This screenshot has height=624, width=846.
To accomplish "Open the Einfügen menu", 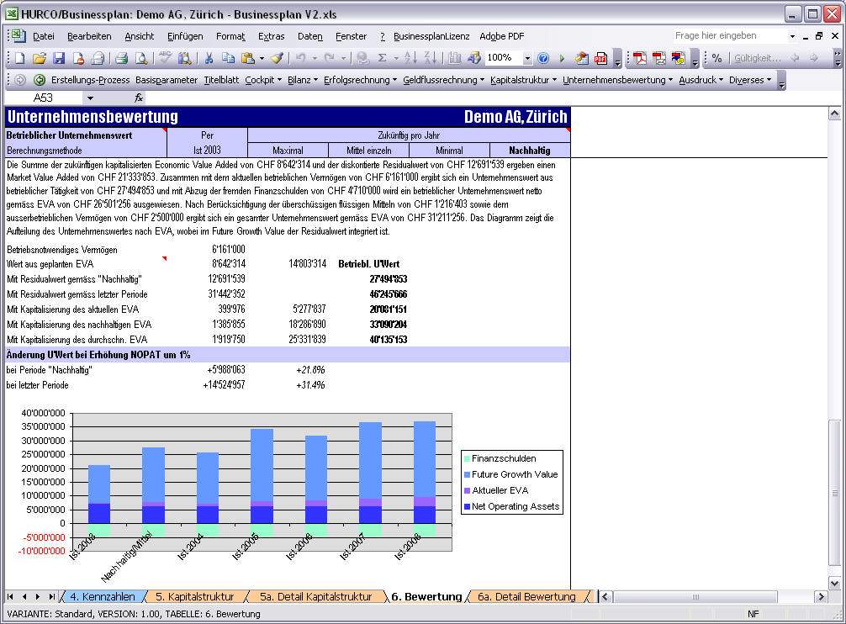I will [x=185, y=36].
